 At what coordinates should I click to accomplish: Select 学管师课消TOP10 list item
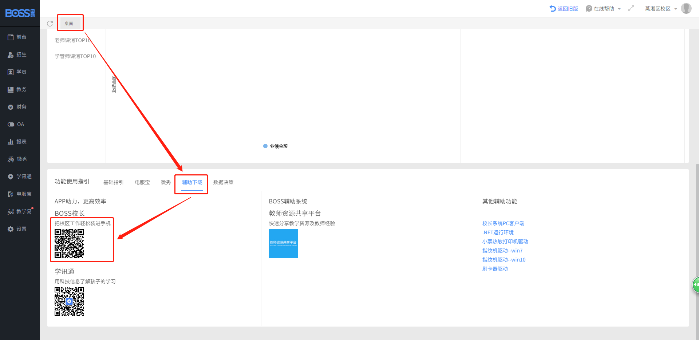[x=75, y=56]
